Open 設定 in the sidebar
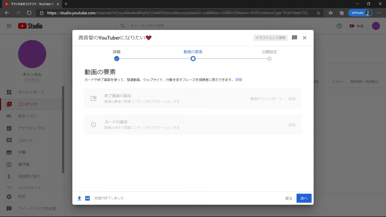Screen dimensions: 386x217 point(22,196)
